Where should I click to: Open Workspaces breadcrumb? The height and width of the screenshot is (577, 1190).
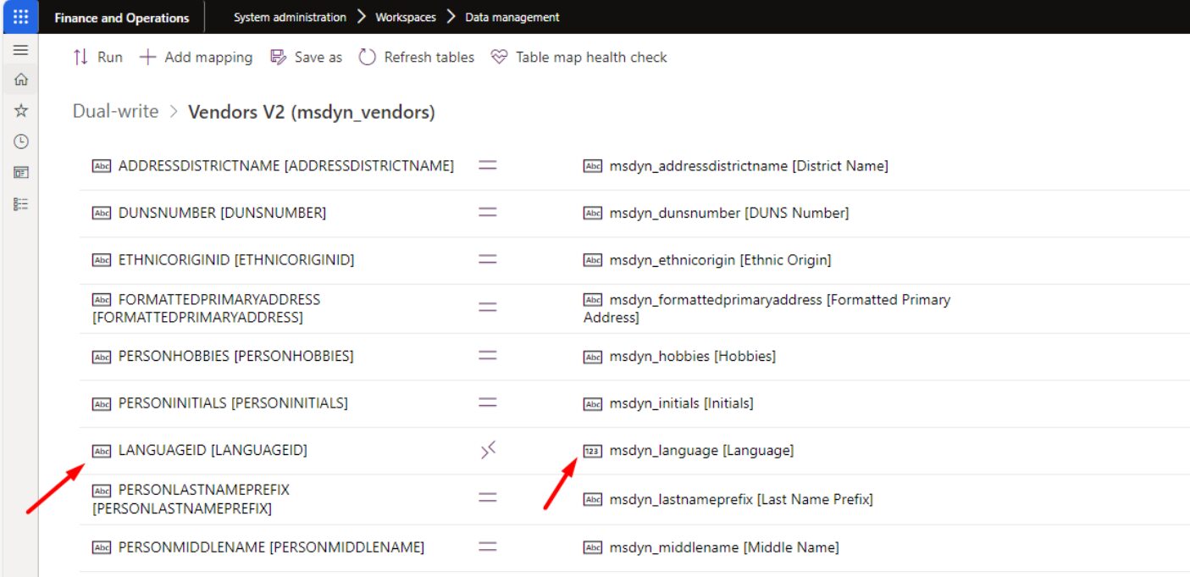[405, 17]
